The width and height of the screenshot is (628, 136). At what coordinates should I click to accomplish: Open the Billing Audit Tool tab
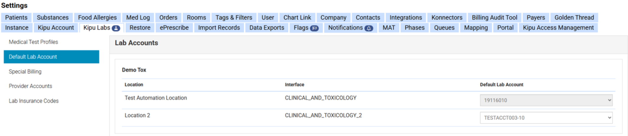494,18
